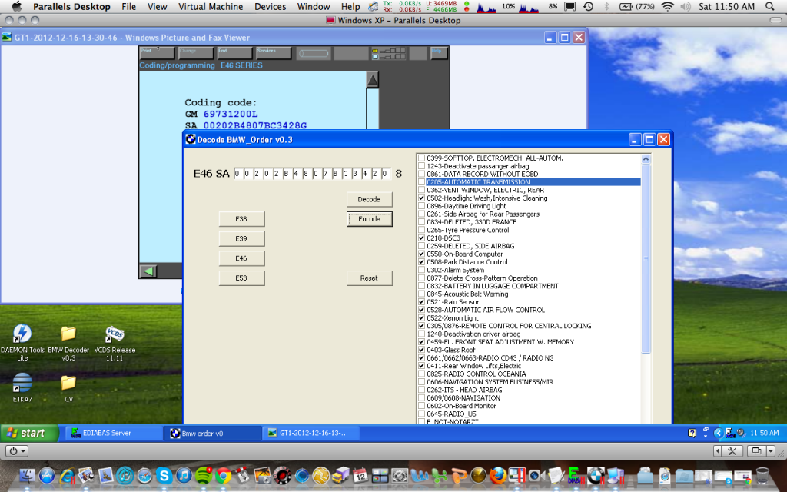The image size is (787, 492).
Task: Launch VCDS Release 11.11 shortcut
Action: pos(115,342)
